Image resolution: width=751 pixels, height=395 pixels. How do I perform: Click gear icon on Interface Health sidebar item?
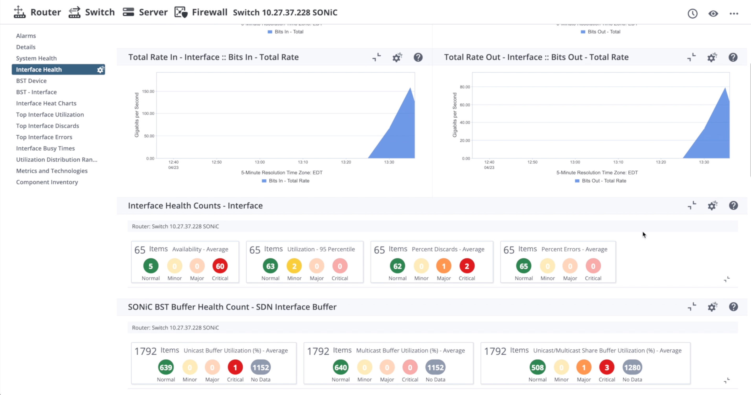tap(100, 70)
